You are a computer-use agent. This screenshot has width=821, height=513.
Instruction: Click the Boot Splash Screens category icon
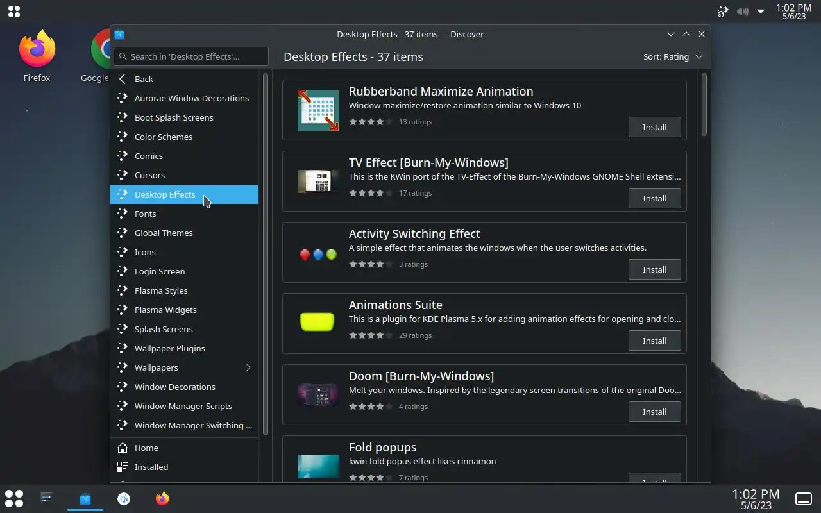[x=123, y=117]
